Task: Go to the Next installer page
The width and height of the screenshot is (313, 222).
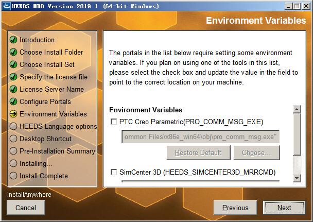Action: (x=284, y=208)
